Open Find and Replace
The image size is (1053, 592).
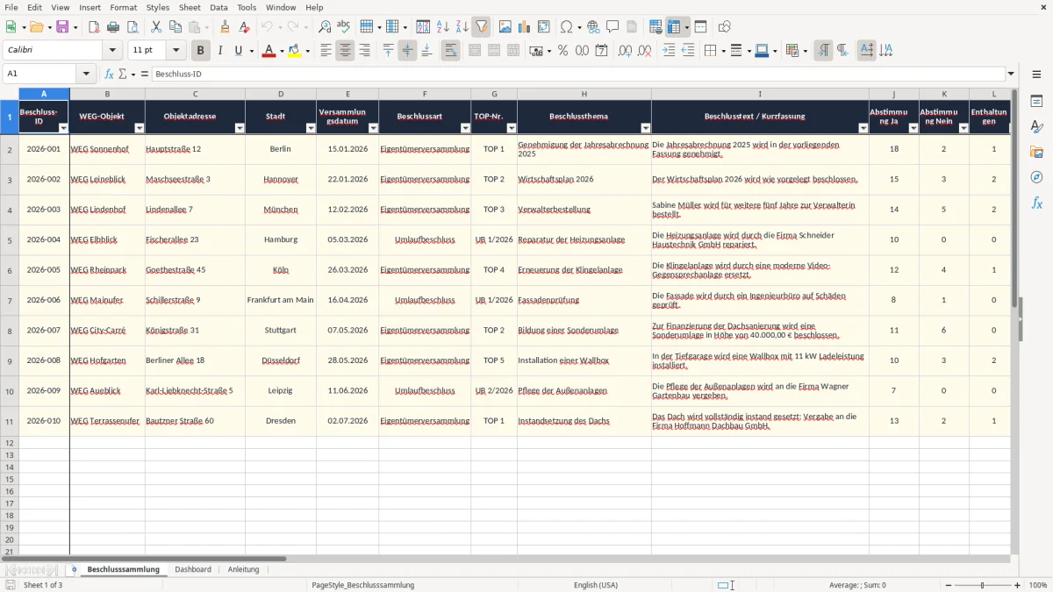(x=325, y=27)
